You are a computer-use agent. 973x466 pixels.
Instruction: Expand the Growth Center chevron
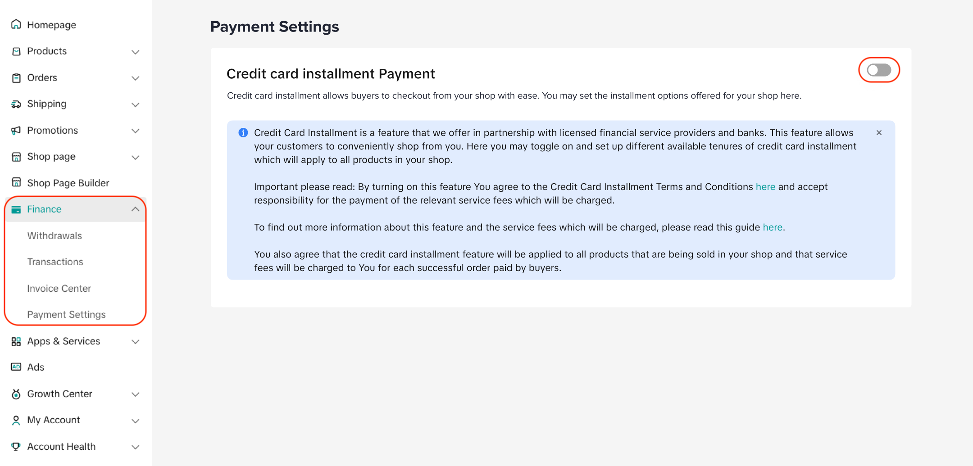click(x=135, y=394)
